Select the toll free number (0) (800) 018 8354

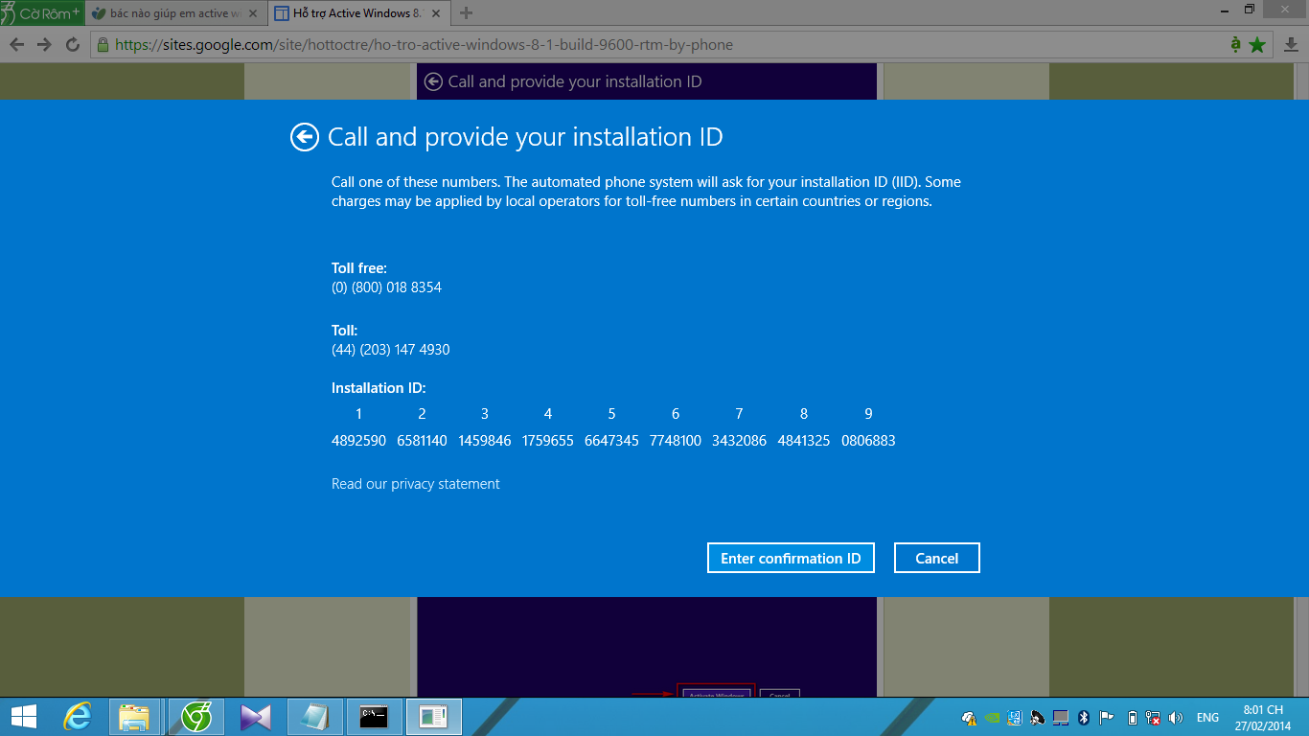386,287
